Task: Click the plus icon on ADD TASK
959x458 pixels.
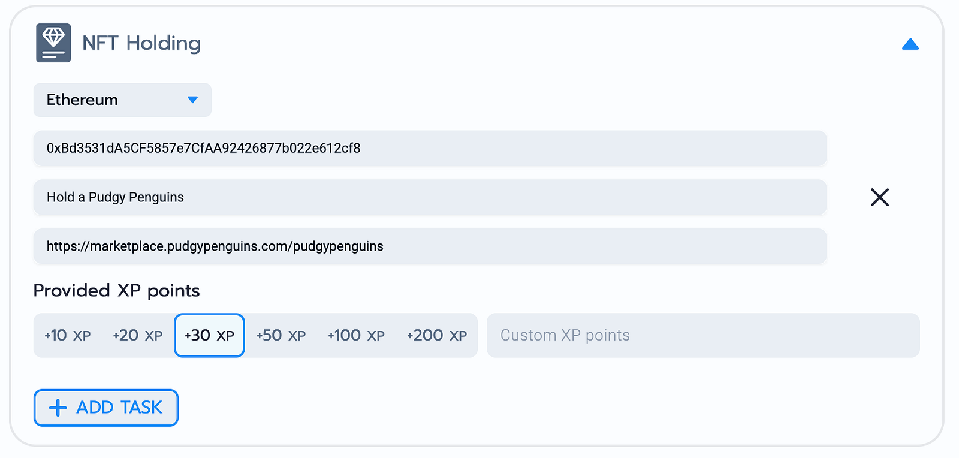Action: tap(58, 408)
